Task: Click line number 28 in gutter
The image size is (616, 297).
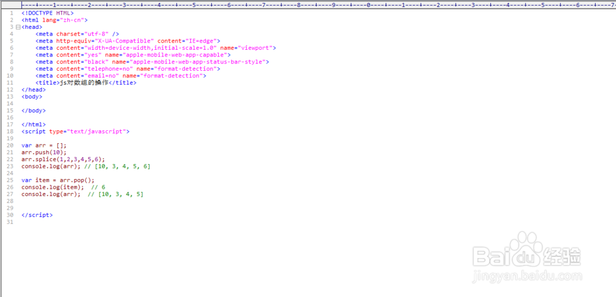Action: pyautogui.click(x=10, y=201)
